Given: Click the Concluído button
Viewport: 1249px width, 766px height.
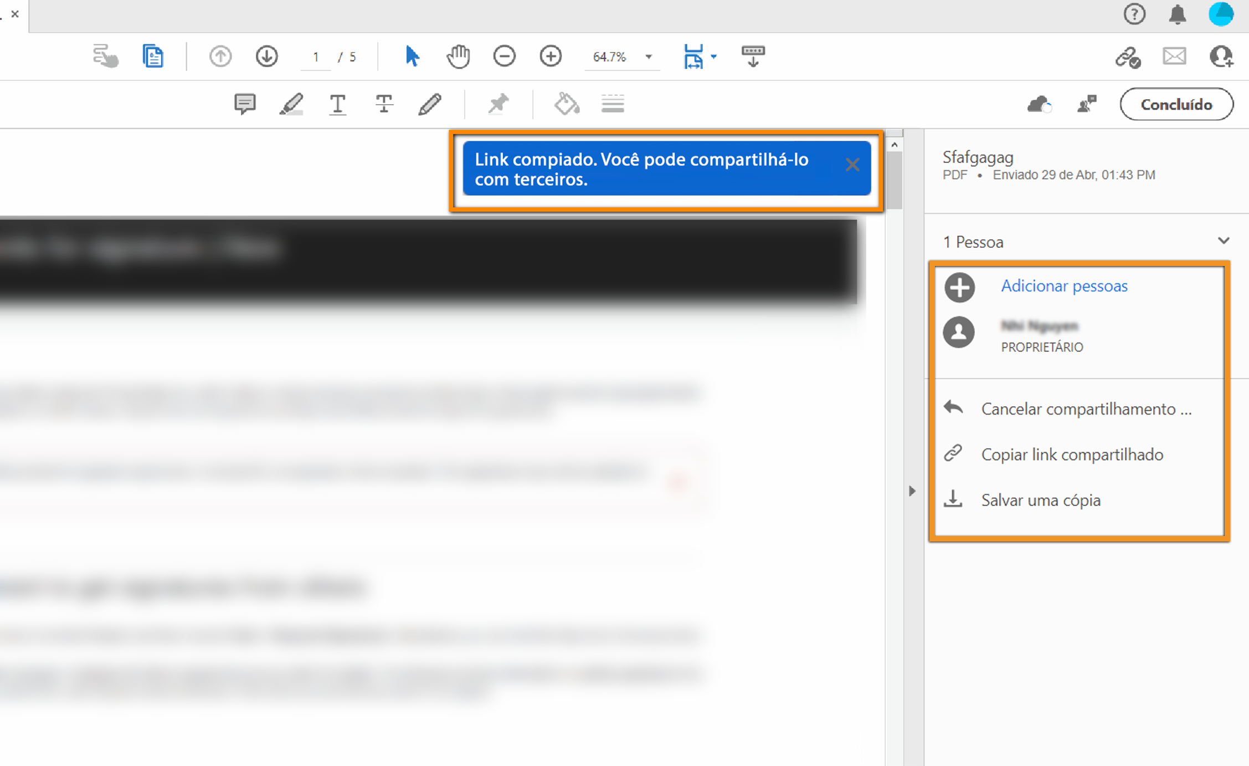Looking at the screenshot, I should coord(1176,104).
